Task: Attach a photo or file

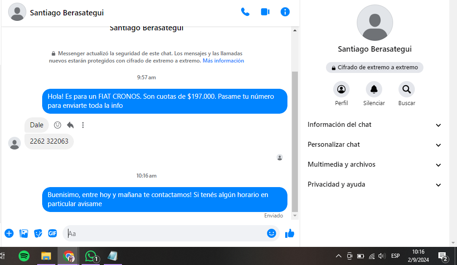Action: tap(24, 233)
